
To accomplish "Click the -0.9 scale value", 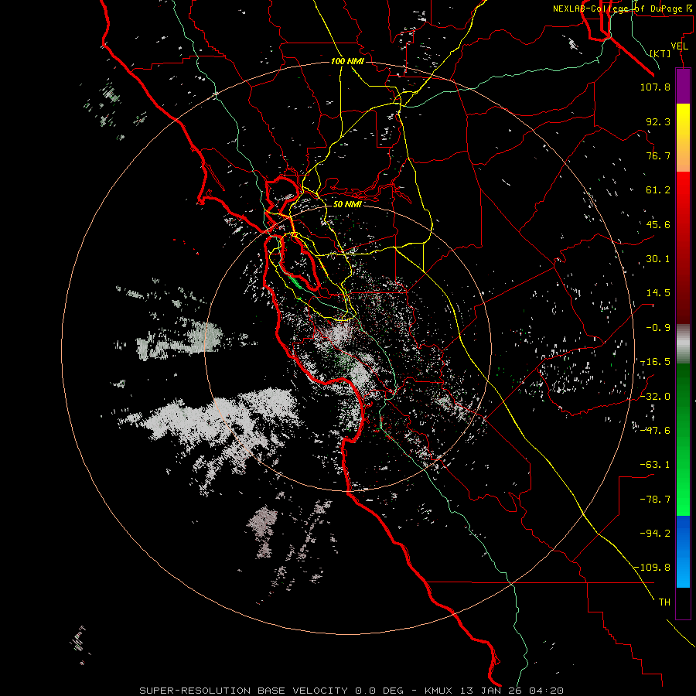I will pos(658,328).
